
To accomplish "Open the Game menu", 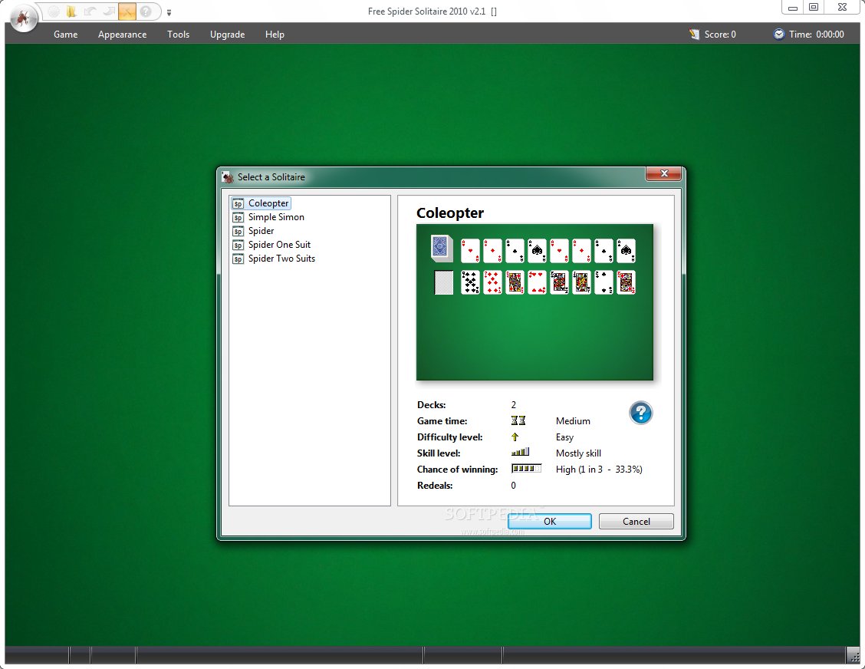I will (x=66, y=35).
